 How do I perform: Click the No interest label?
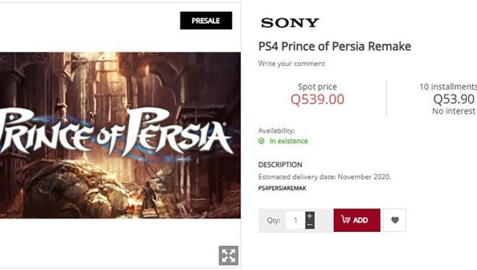(453, 111)
